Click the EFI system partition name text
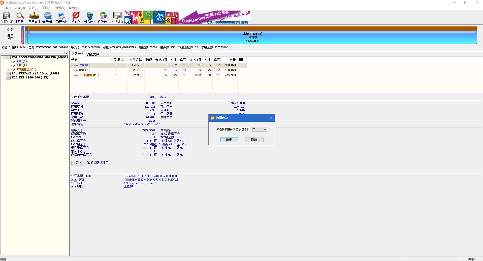This screenshot has width=483, height=261. [139, 183]
